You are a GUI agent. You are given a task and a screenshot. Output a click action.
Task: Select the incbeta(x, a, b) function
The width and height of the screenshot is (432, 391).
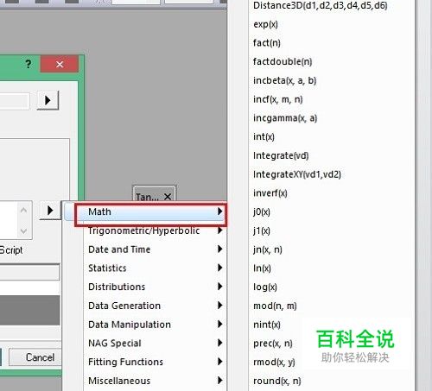[284, 80]
